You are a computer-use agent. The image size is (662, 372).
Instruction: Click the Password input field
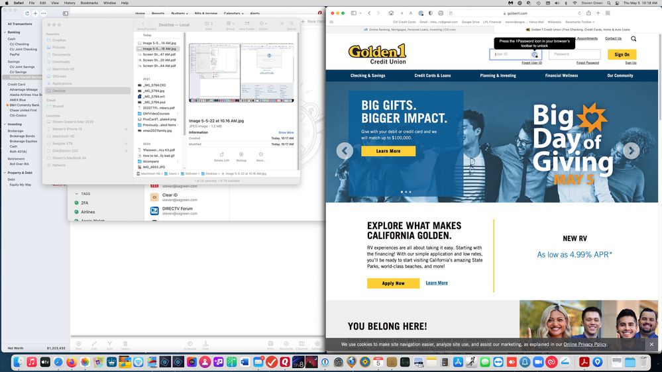[575, 55]
